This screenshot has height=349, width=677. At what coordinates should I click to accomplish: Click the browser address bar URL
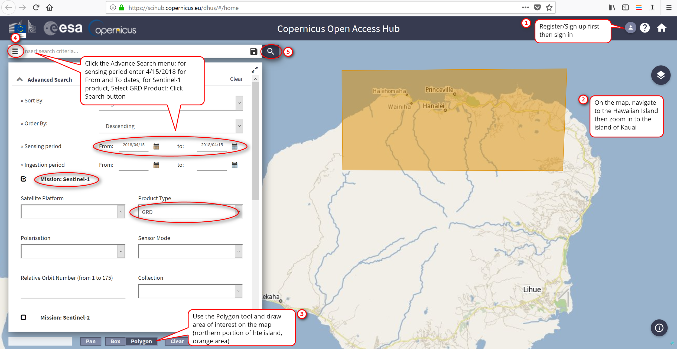coord(184,8)
